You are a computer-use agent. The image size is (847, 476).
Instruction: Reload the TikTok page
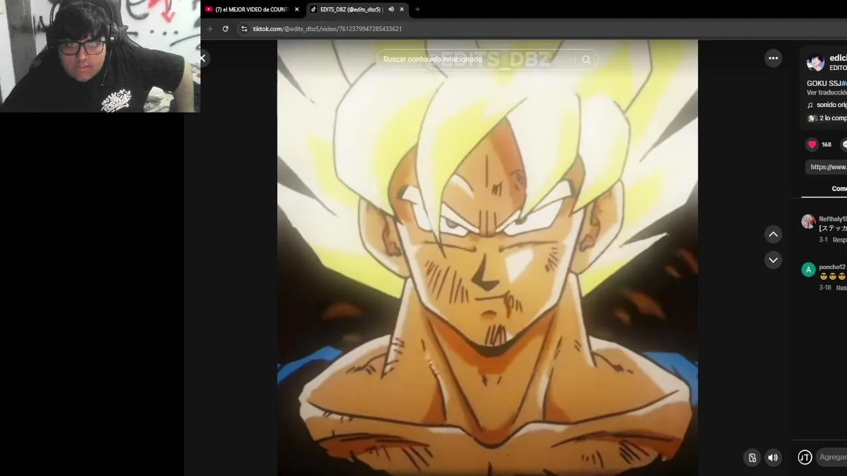point(226,28)
